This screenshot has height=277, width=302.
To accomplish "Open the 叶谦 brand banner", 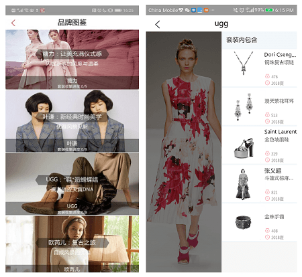I will [x=72, y=121].
